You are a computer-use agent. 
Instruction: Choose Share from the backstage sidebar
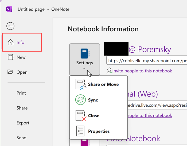[22, 108]
